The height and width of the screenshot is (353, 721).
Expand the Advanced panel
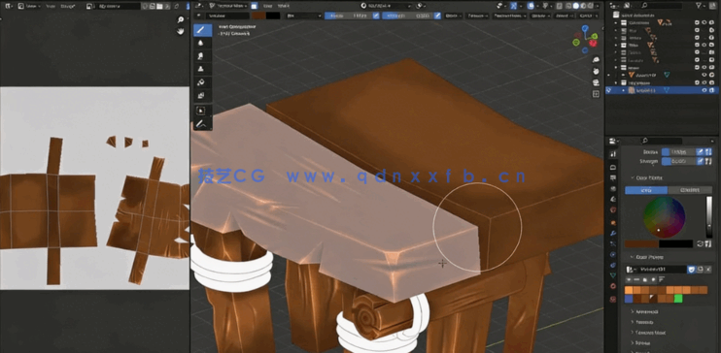646,311
